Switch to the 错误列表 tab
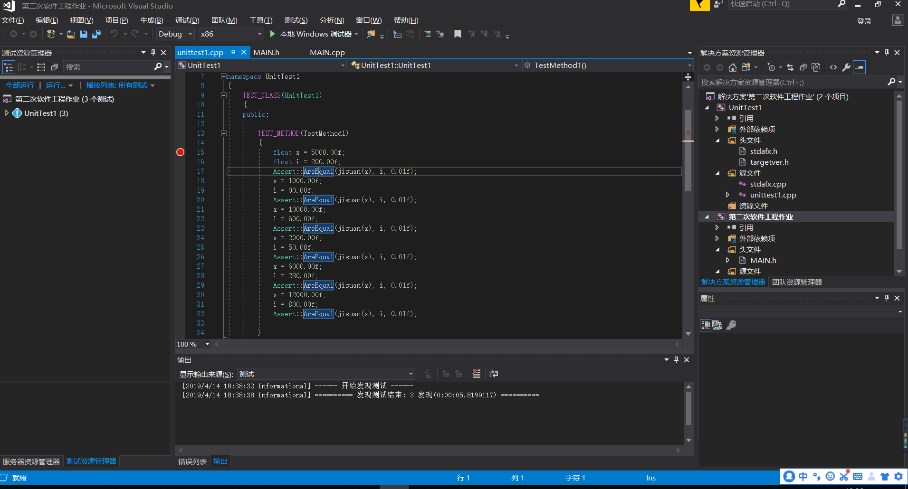Viewport: 908px width, 489px height. pos(192,461)
